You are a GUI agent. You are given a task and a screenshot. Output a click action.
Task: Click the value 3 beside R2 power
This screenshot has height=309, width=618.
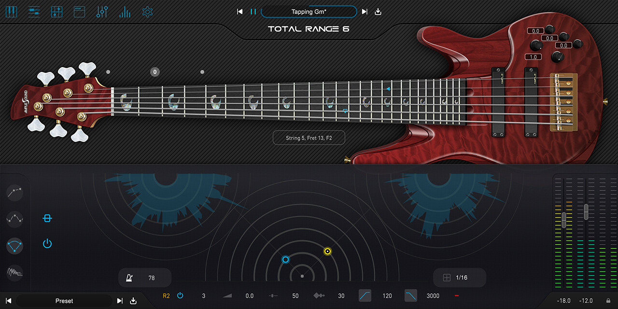click(x=204, y=295)
